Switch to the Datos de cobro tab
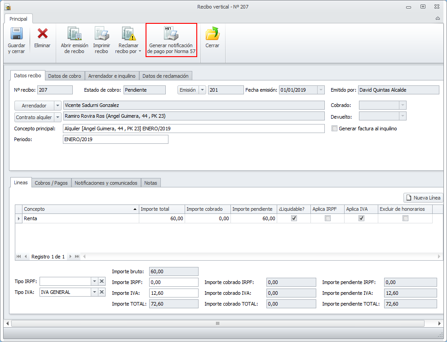This screenshot has height=342, width=447. click(65, 76)
